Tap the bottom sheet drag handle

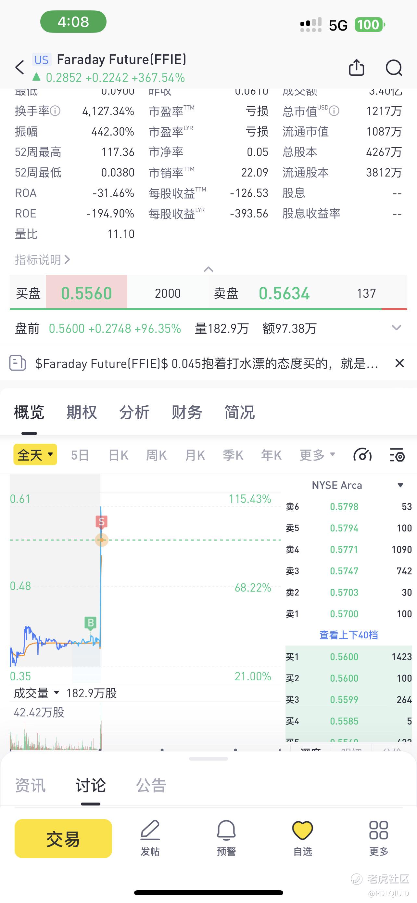pos(208,759)
